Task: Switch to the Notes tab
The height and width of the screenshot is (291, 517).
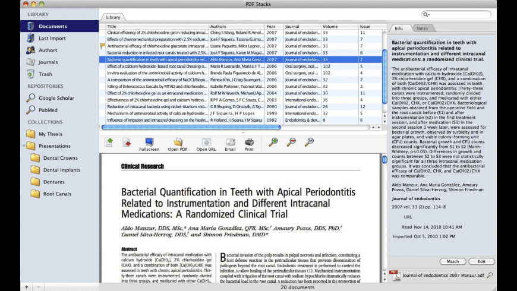Action: tap(423, 29)
